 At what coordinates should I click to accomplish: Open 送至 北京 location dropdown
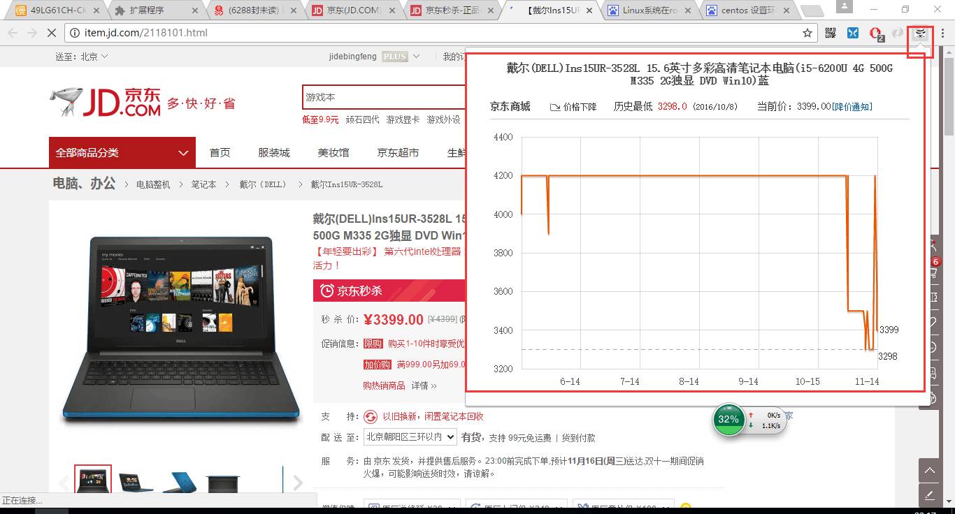82,57
